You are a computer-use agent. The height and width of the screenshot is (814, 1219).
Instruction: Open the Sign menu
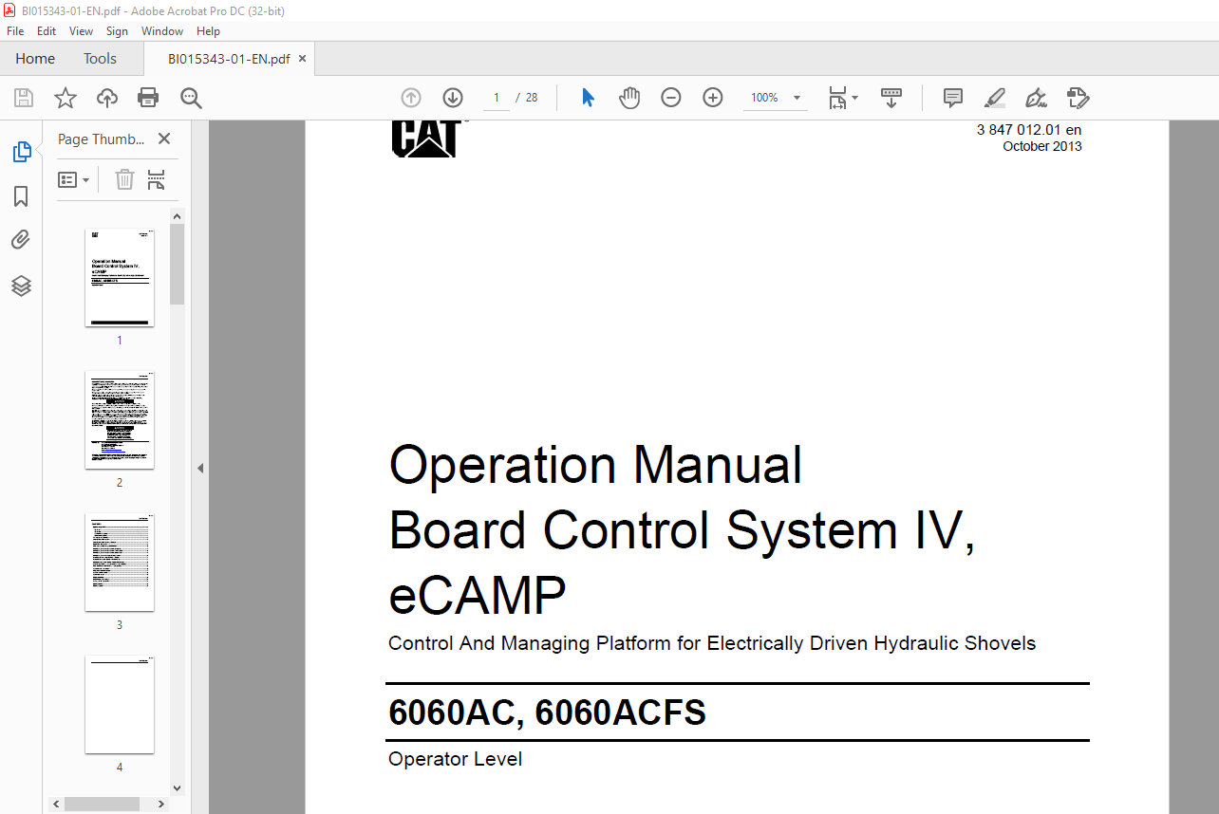[x=117, y=30]
